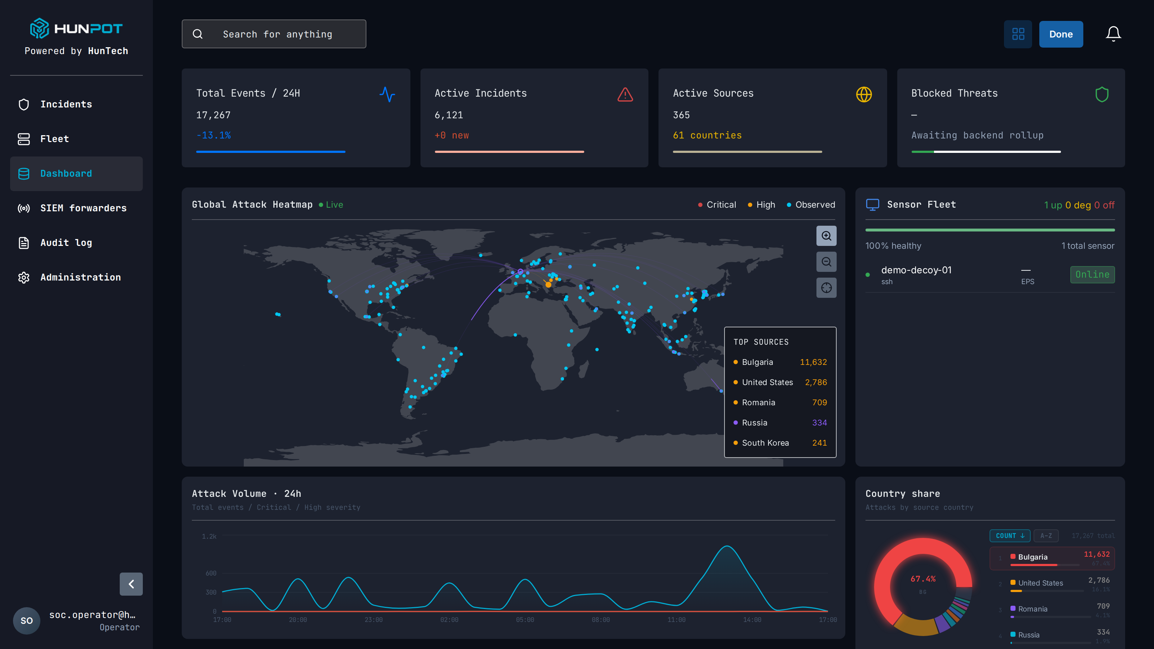This screenshot has width=1154, height=649.
Task: Select the Dashboard database icon
Action: (x=24, y=174)
